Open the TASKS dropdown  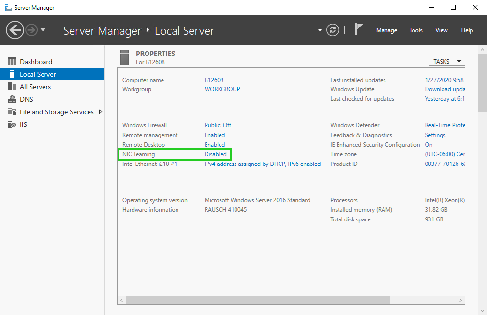pos(446,61)
